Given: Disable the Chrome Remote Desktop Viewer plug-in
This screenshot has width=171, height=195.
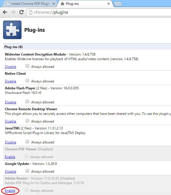Looking at the screenshot, I should (x=11, y=121).
